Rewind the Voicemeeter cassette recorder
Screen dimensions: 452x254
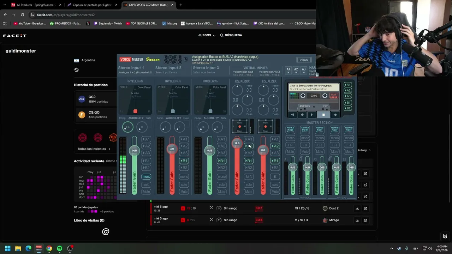[x=292, y=115]
